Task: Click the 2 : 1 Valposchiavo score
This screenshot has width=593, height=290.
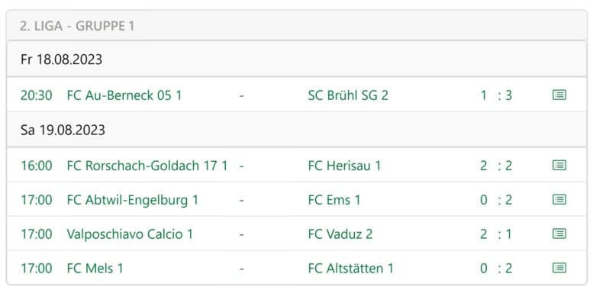Action: tap(496, 234)
